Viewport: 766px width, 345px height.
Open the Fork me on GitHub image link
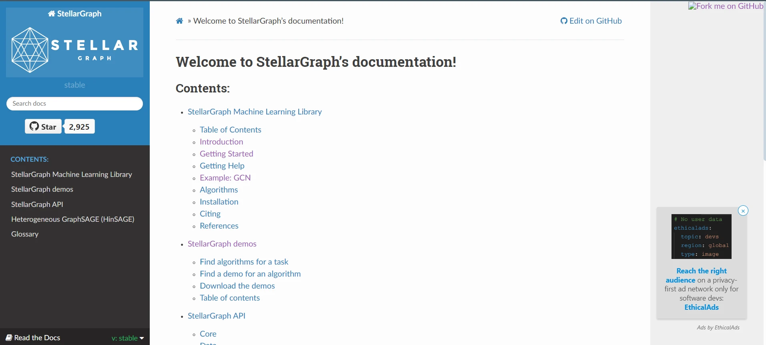[726, 6]
